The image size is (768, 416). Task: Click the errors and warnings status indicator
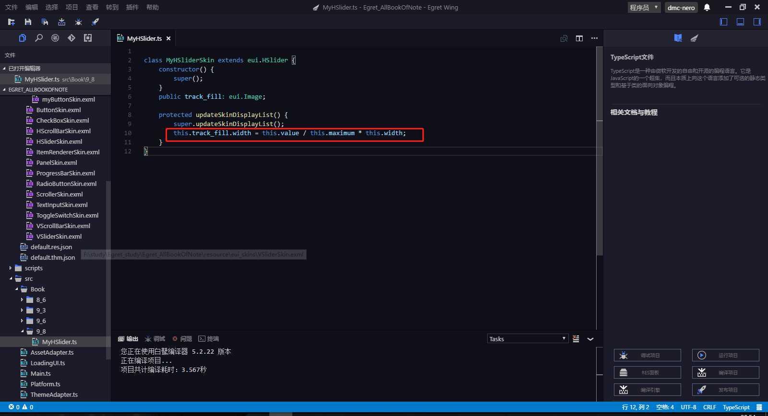21,407
